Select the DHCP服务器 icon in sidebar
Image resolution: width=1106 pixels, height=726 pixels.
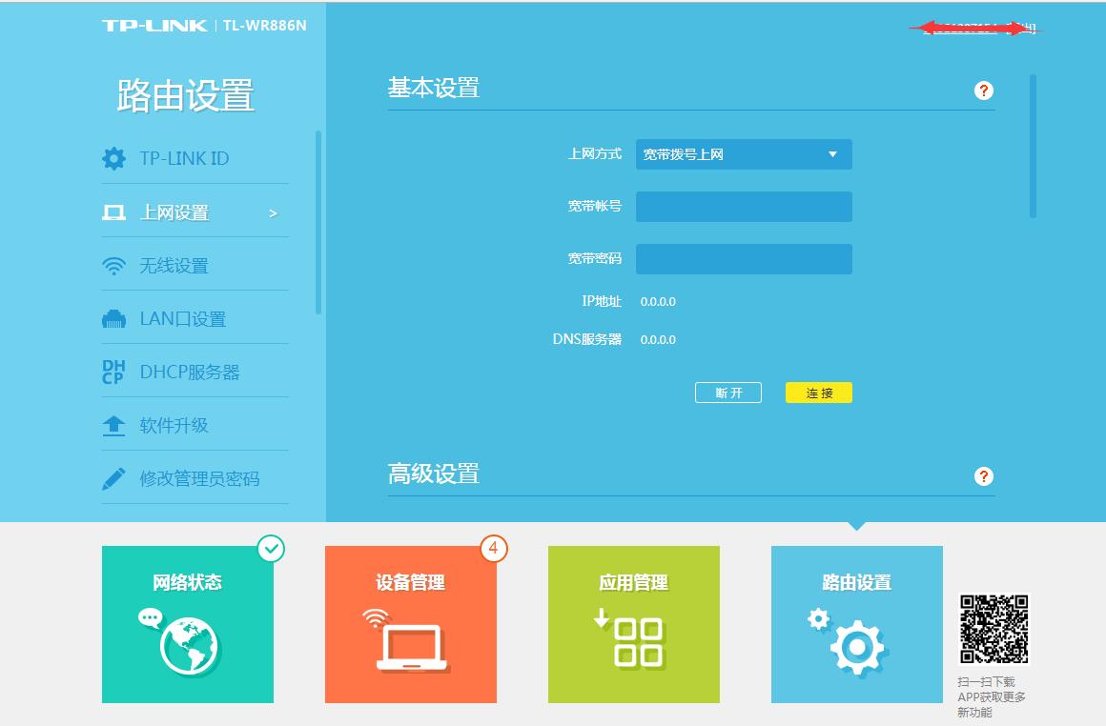tap(115, 372)
